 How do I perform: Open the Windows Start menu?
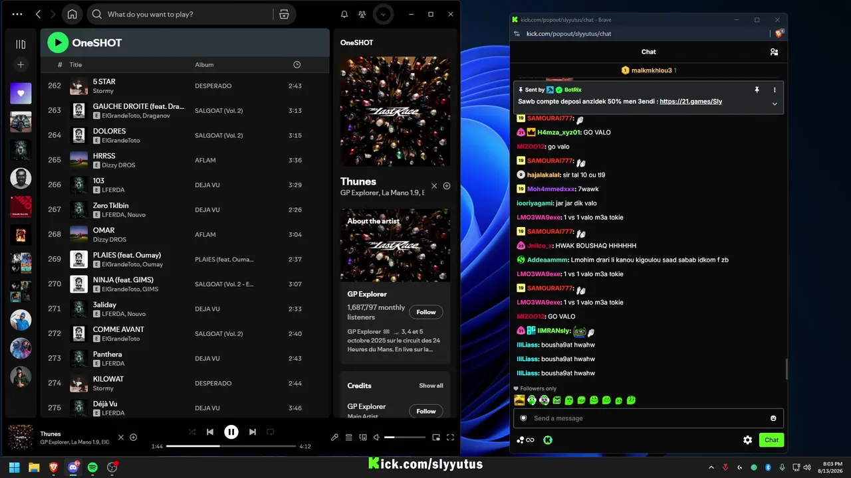14,467
